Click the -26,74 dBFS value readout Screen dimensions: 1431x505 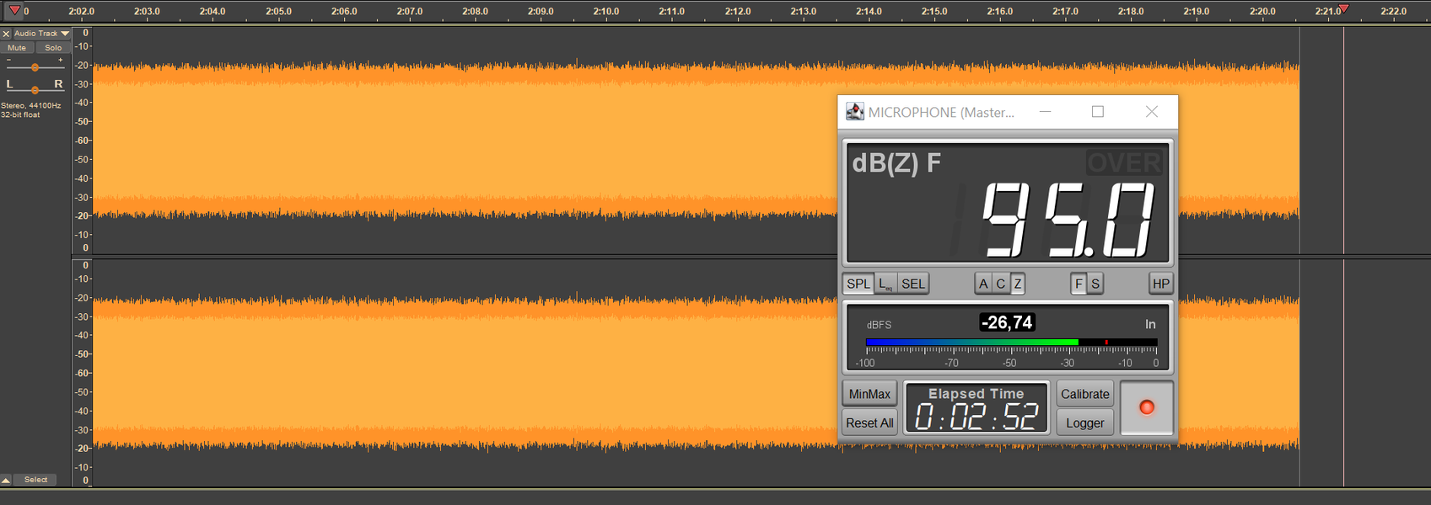[1007, 322]
